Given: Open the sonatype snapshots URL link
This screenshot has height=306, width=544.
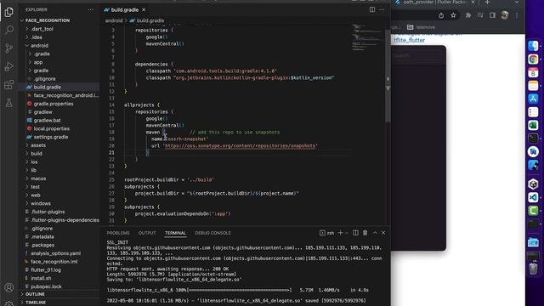Looking at the screenshot, I should point(240,145).
